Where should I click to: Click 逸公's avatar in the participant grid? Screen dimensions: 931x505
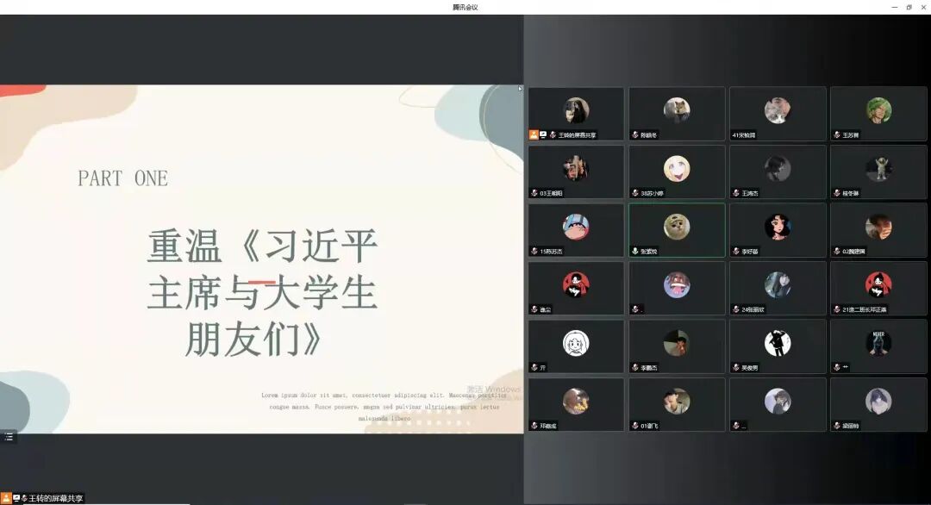click(576, 284)
